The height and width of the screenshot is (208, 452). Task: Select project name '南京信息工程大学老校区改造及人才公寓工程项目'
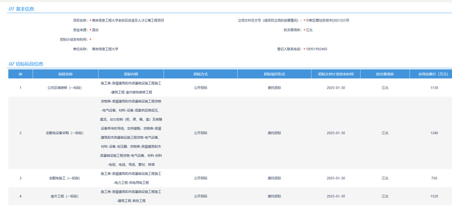click(128, 20)
